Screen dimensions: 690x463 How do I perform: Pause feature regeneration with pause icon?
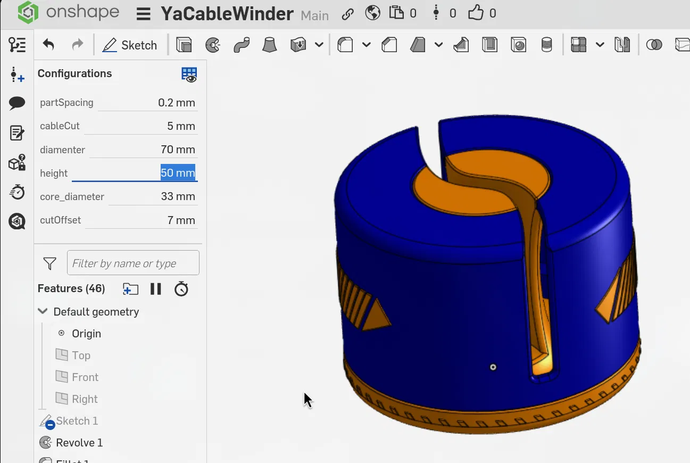coord(155,289)
